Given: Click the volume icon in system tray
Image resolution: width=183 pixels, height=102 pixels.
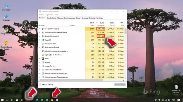Looking at the screenshot, I should tap(169, 100).
